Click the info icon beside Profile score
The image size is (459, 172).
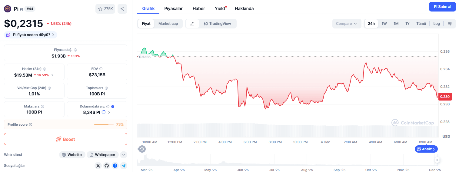[x=31, y=124]
